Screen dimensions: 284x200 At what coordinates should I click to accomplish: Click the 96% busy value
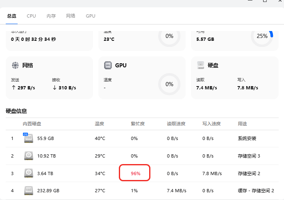tap(136, 173)
